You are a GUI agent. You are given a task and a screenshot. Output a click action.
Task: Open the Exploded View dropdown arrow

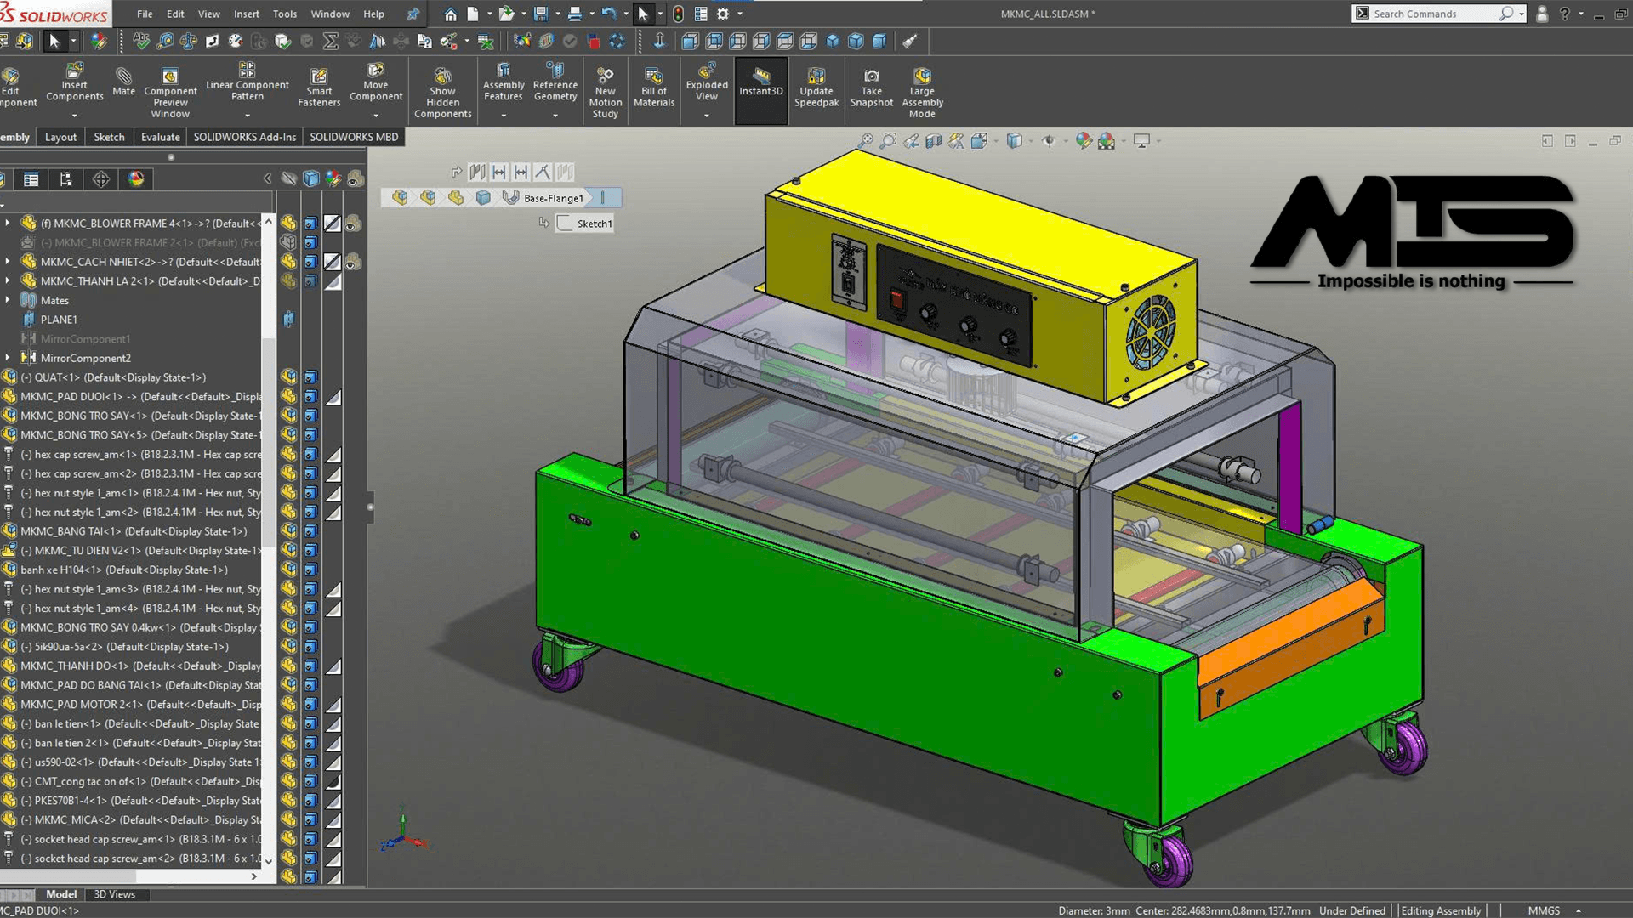pyautogui.click(x=707, y=116)
